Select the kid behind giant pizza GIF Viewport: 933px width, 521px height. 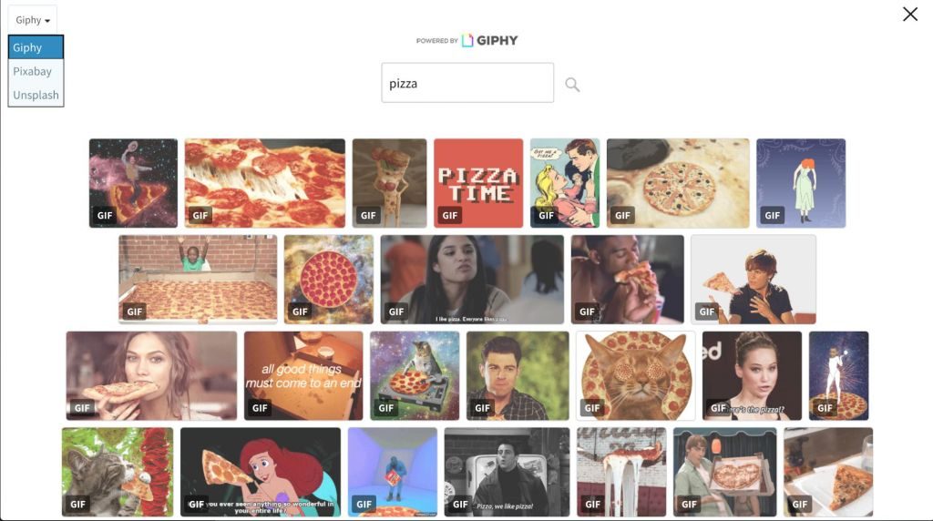(198, 280)
